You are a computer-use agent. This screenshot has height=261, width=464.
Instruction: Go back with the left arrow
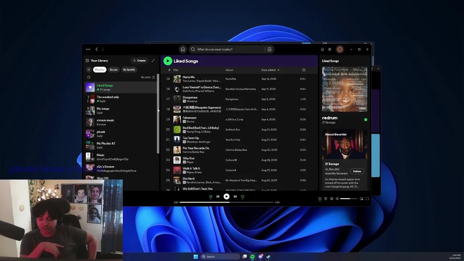(96, 49)
